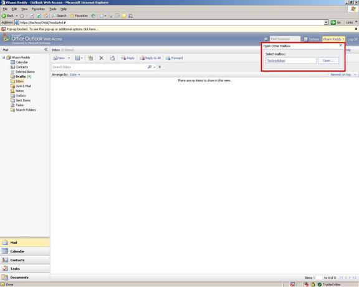This screenshot has height=287, width=359.
Task: Open the dropdown arrow next to New
Action: point(69,58)
